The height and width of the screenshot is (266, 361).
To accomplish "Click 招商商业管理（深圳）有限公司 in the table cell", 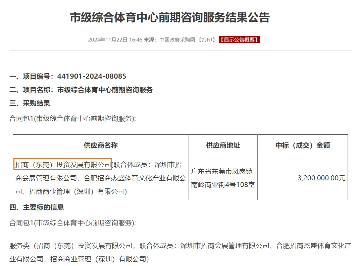I will click(x=78, y=191).
